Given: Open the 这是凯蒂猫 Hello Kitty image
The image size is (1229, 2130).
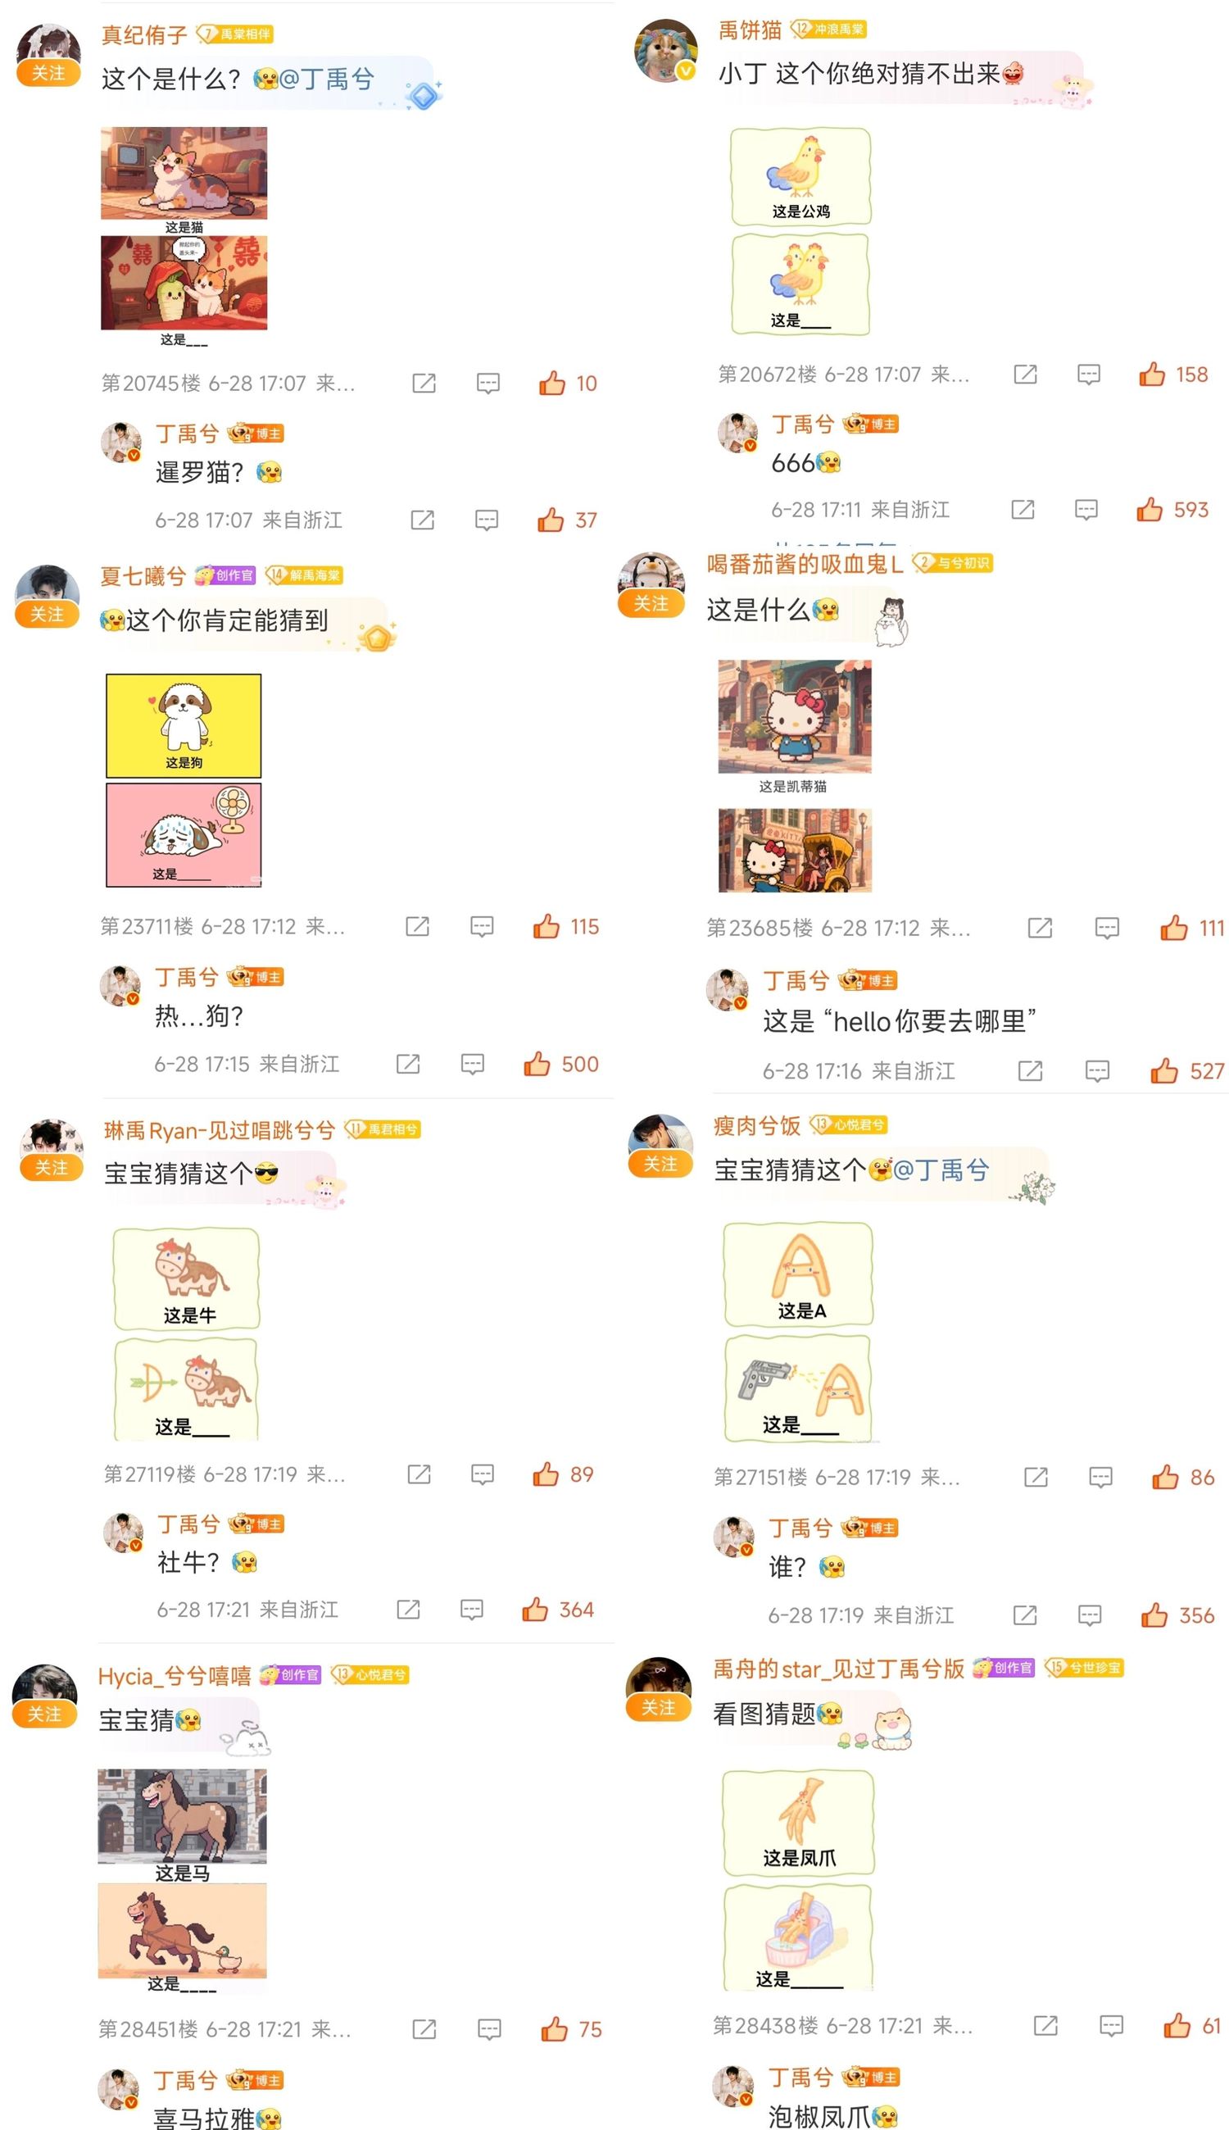Looking at the screenshot, I should (x=794, y=717).
